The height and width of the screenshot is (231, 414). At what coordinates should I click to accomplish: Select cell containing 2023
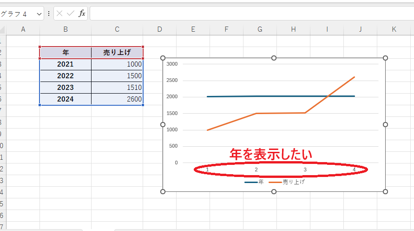[x=66, y=88]
